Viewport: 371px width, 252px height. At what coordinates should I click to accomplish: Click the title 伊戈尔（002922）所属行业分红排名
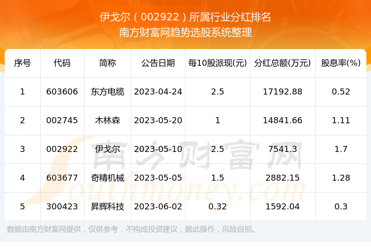coord(185,17)
